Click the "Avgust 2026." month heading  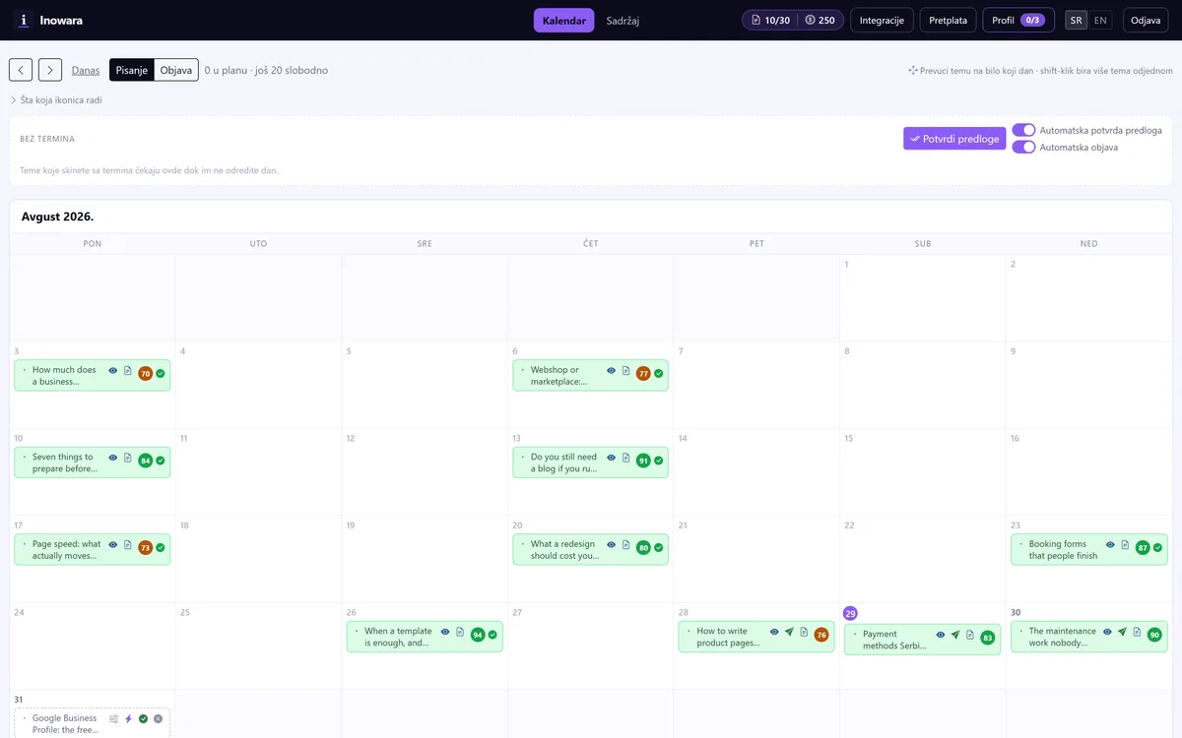point(57,216)
